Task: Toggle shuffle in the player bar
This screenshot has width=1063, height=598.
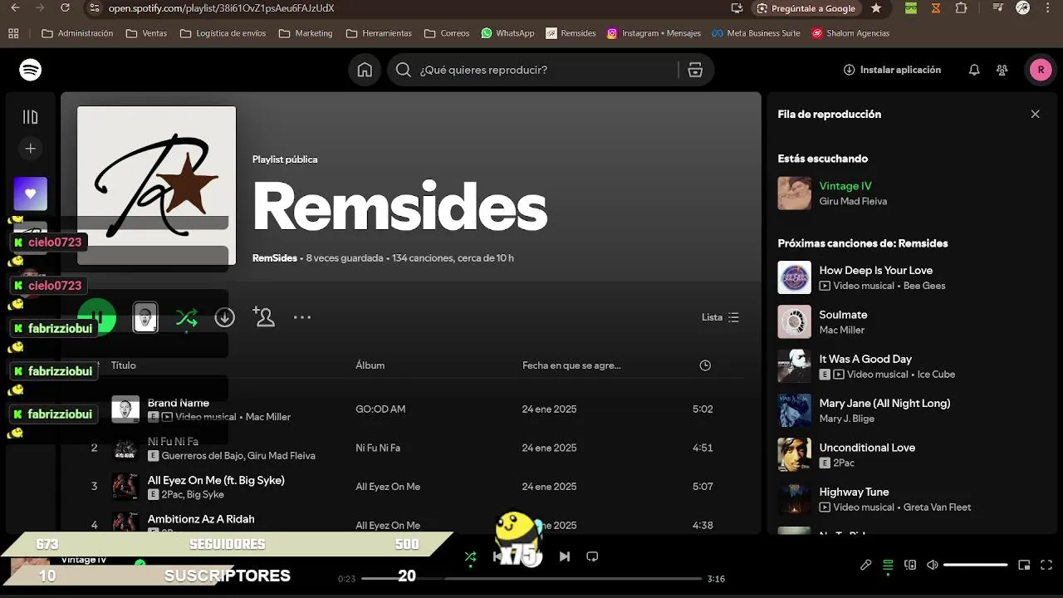Action: pos(470,556)
